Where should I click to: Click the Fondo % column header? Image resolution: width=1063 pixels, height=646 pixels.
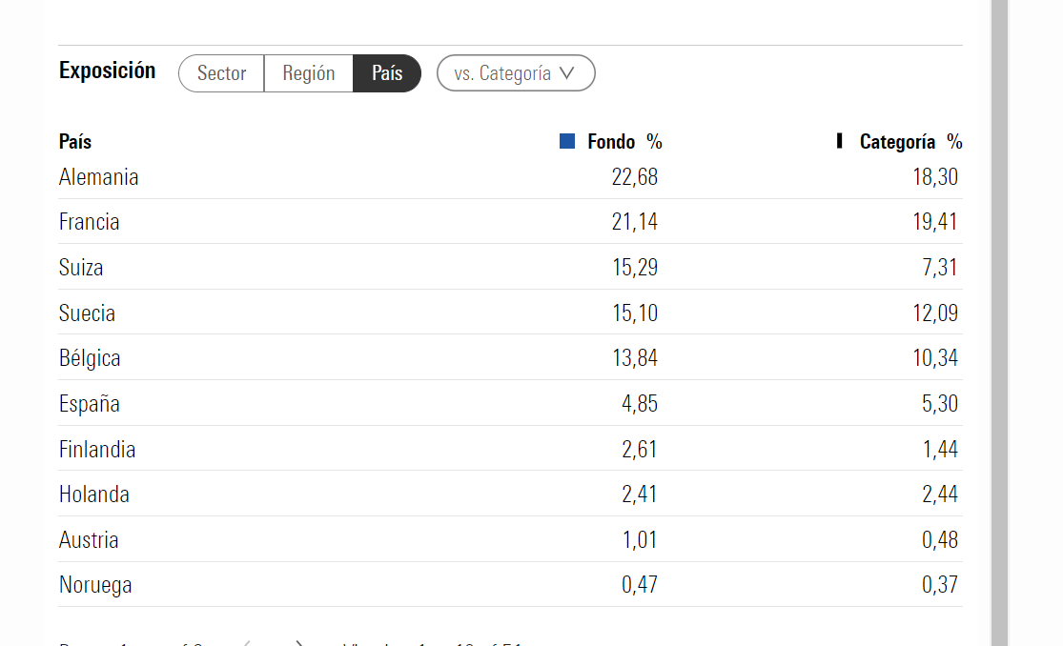(x=623, y=142)
